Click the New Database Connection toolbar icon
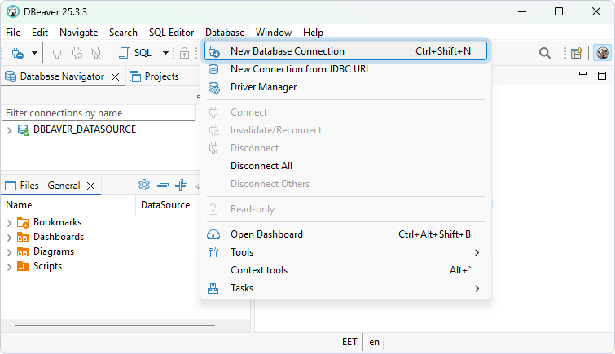 [18, 53]
